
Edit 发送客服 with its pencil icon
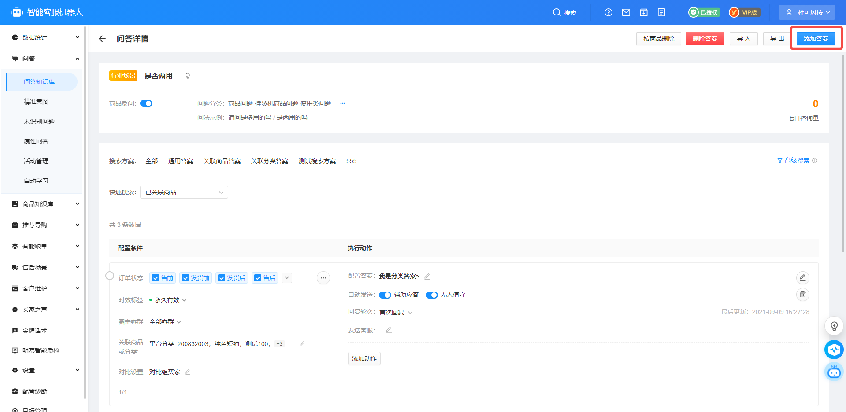pos(389,330)
